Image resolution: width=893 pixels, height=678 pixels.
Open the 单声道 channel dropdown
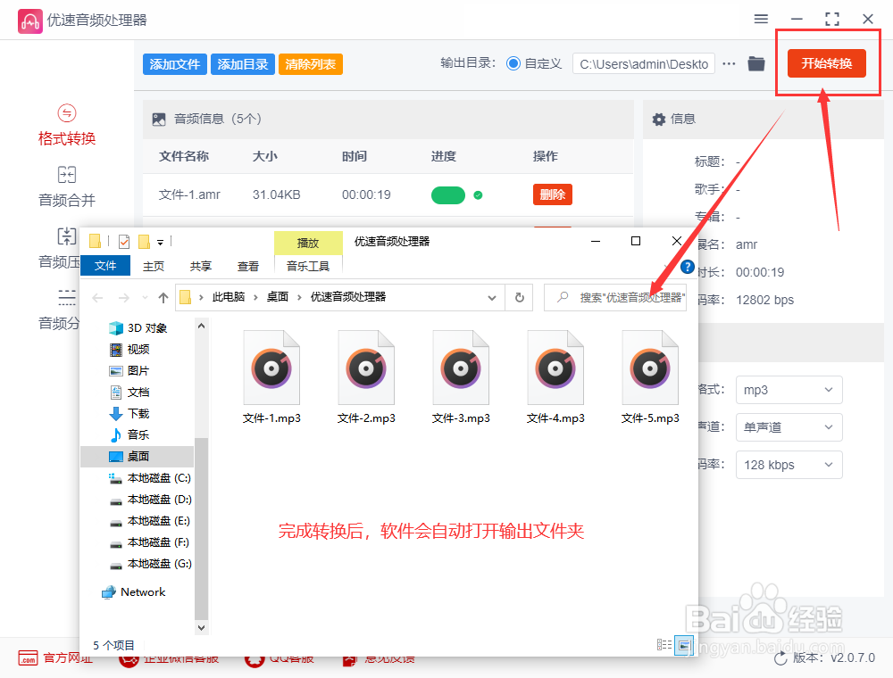(789, 427)
